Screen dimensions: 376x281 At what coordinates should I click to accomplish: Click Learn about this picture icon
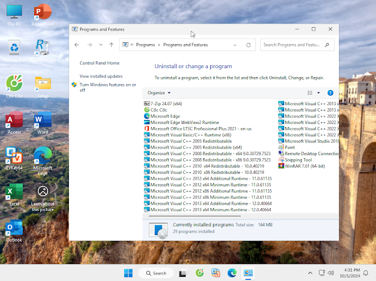click(x=43, y=198)
